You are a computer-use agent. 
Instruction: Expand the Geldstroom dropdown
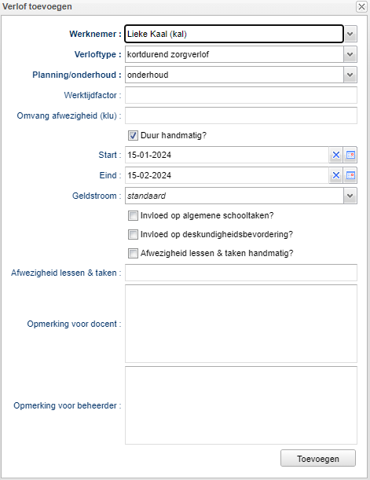[x=350, y=196]
